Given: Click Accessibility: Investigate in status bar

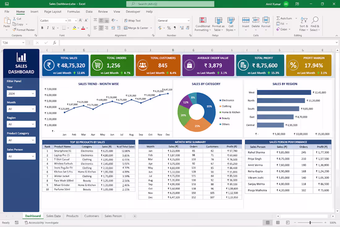Looking at the screenshot, I should tap(41, 223).
